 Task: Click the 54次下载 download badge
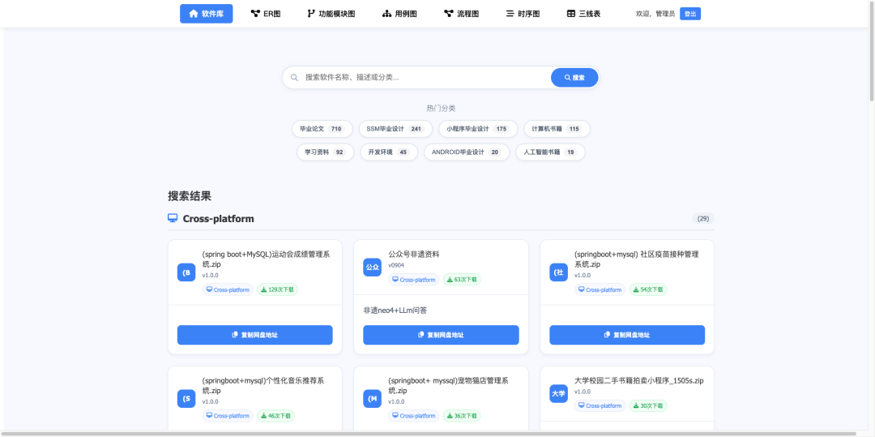coord(648,289)
